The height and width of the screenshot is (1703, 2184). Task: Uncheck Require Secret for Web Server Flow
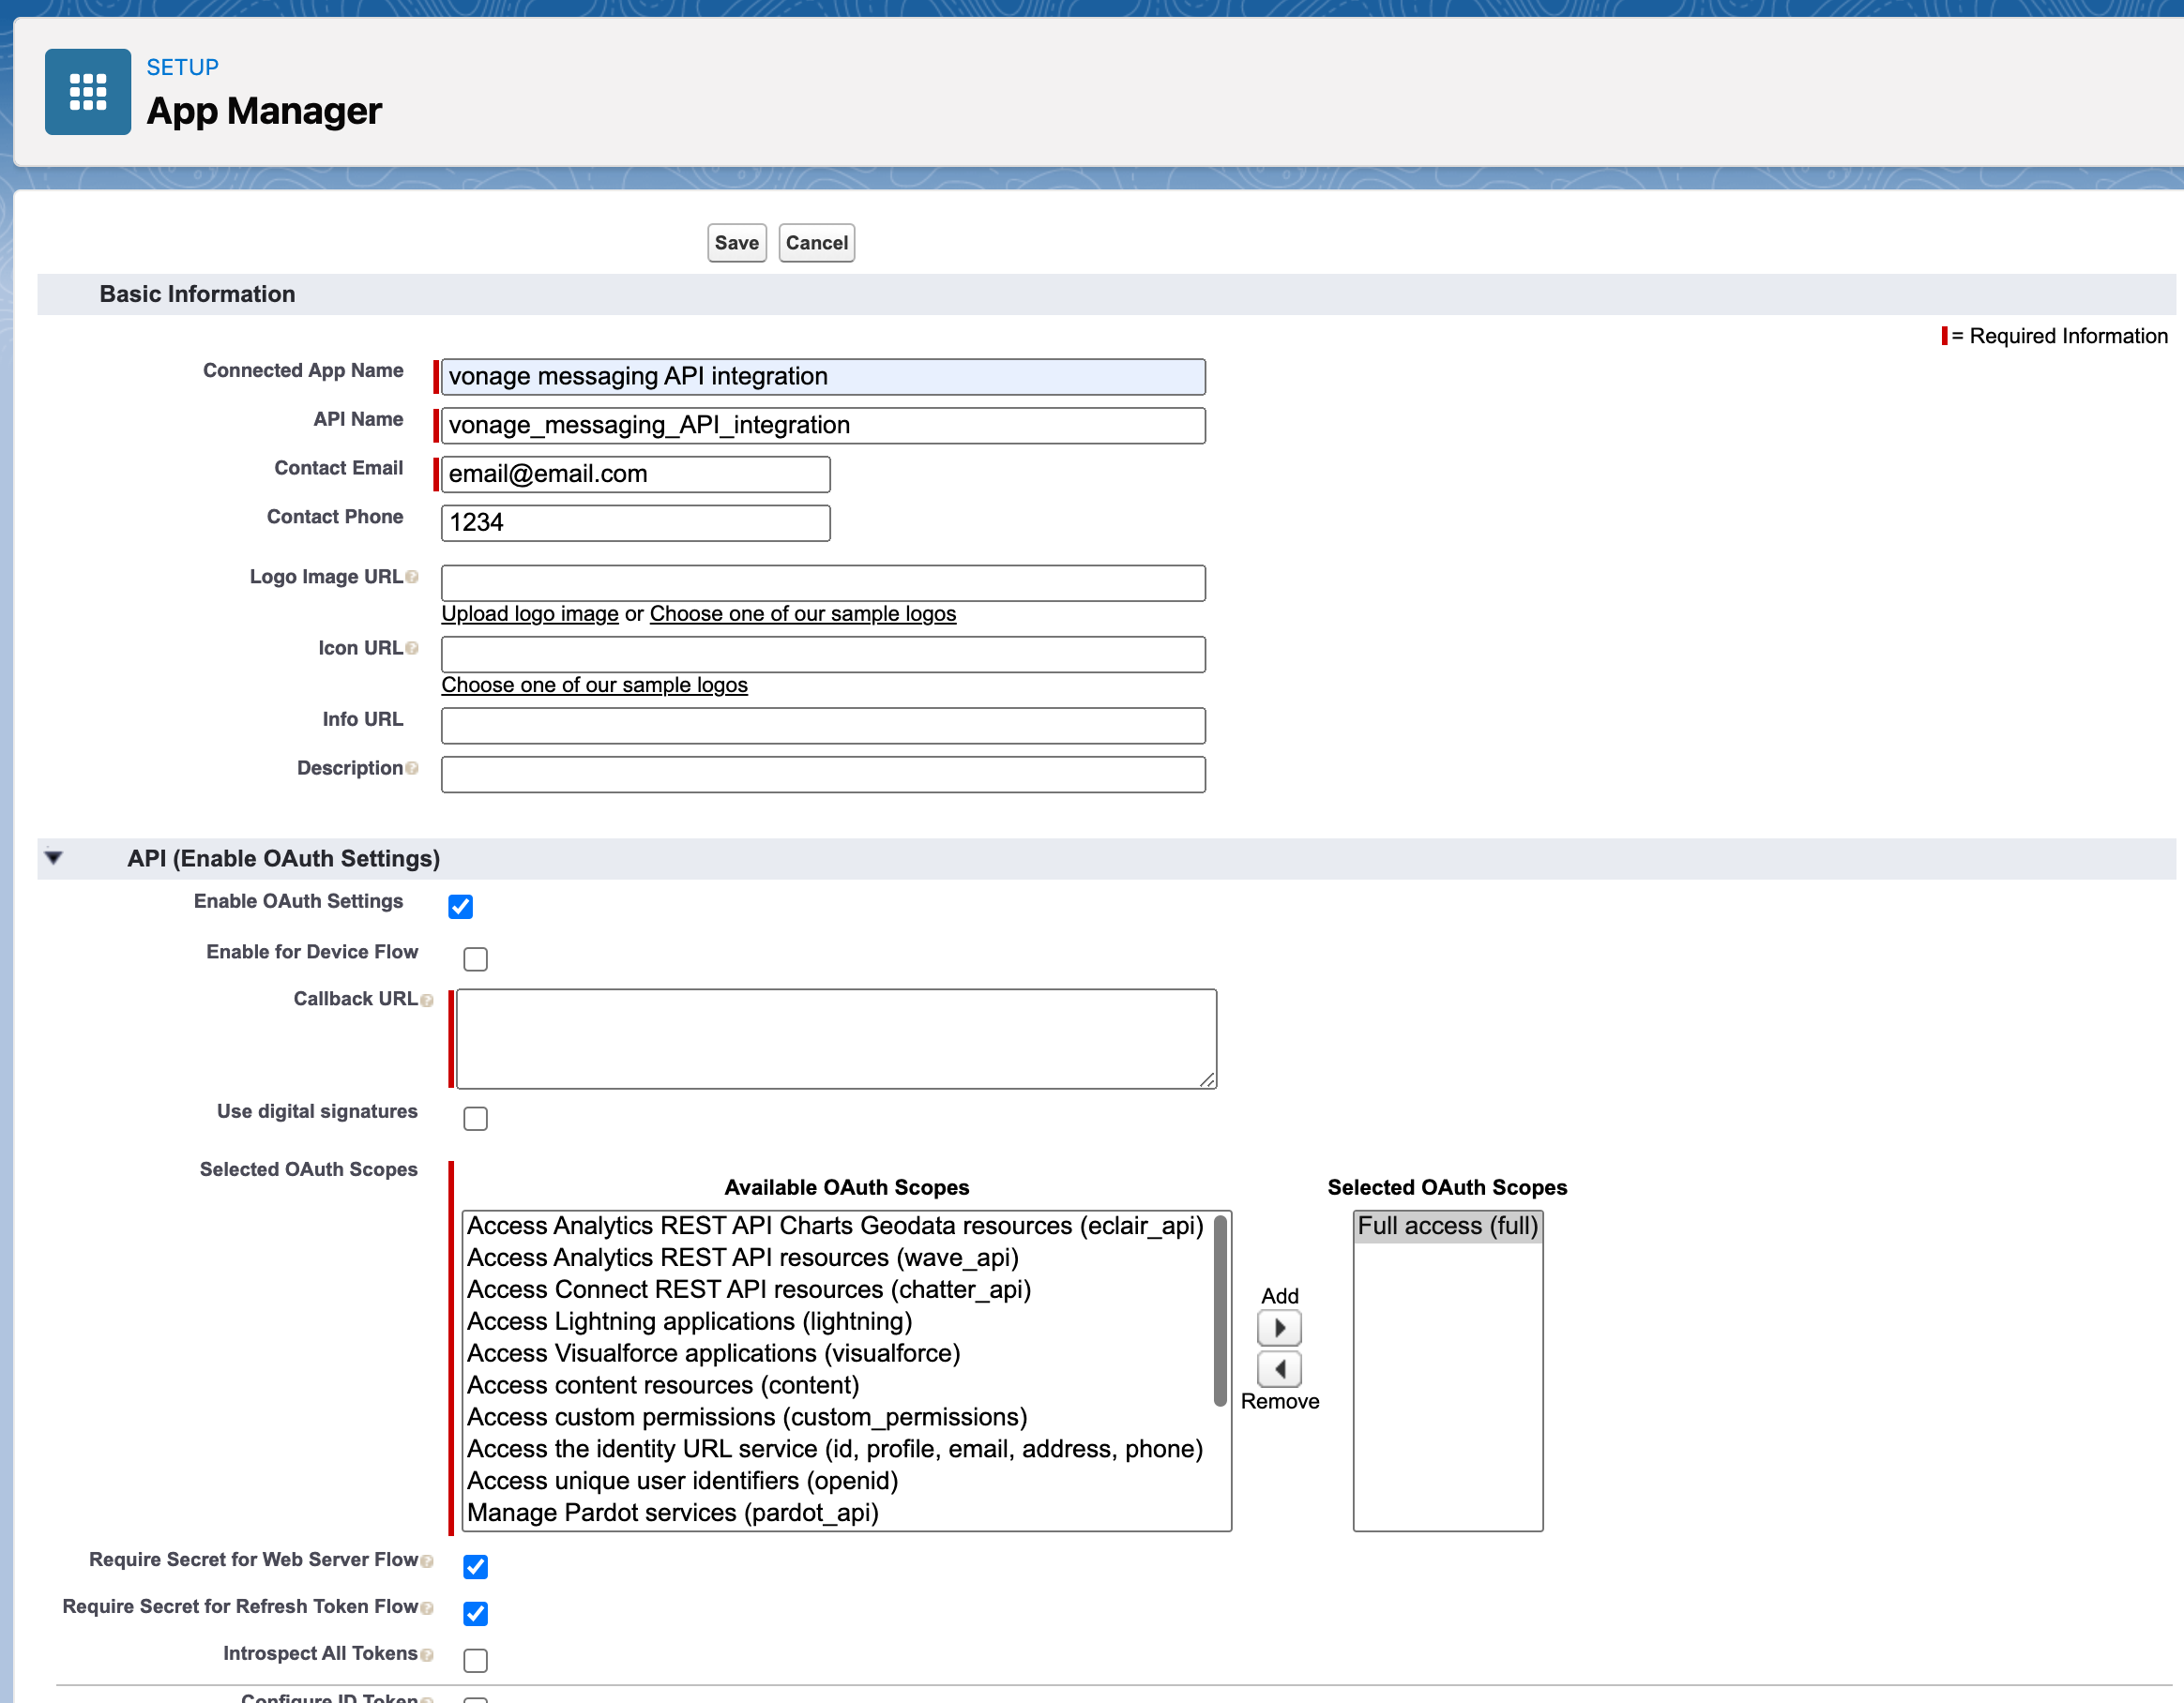point(476,1566)
